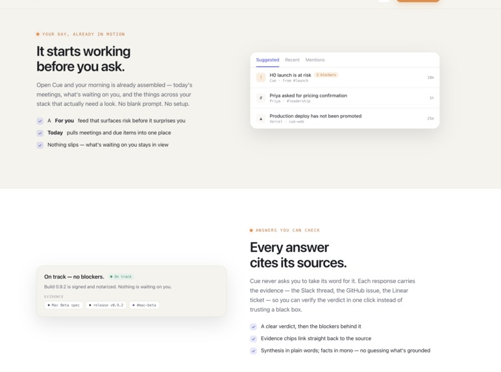The width and height of the screenshot is (501, 372).
Task: Open the release v0.9.2 evidence chip
Action: click(x=106, y=305)
